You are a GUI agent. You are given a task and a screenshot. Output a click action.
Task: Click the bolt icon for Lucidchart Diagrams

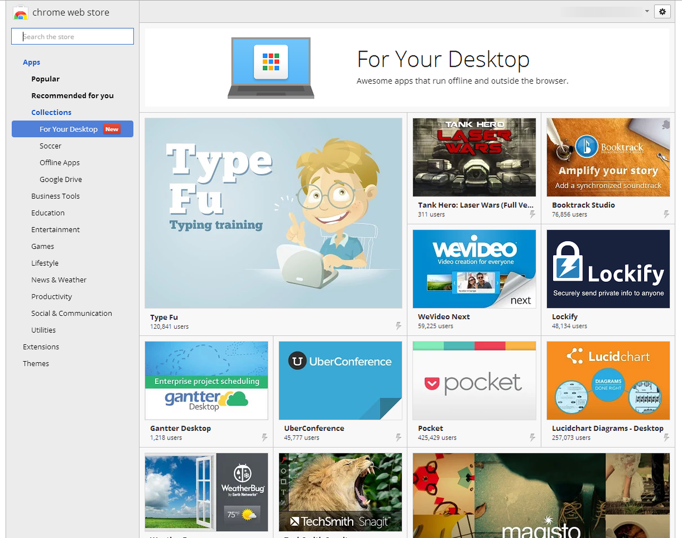click(666, 437)
